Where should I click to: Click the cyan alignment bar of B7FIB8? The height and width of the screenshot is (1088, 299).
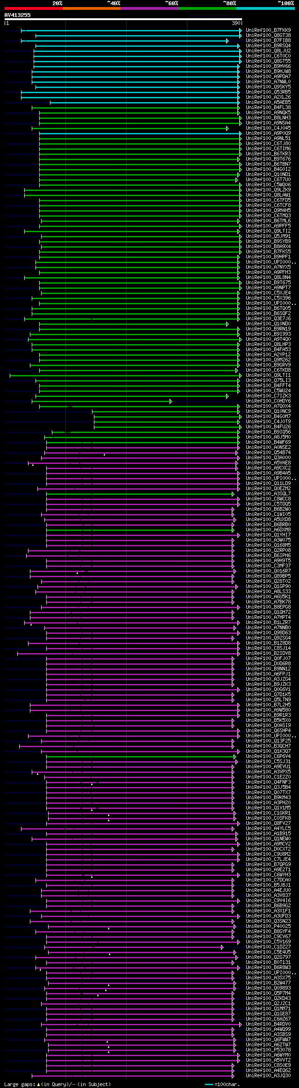pyautogui.click(x=125, y=41)
